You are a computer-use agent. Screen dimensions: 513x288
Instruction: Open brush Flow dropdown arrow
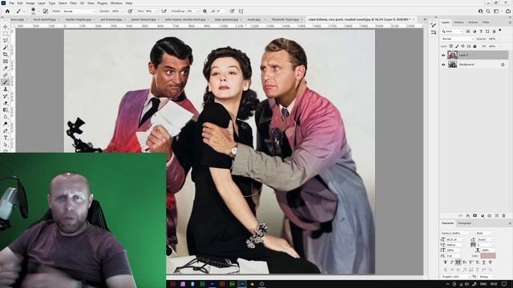click(156, 11)
